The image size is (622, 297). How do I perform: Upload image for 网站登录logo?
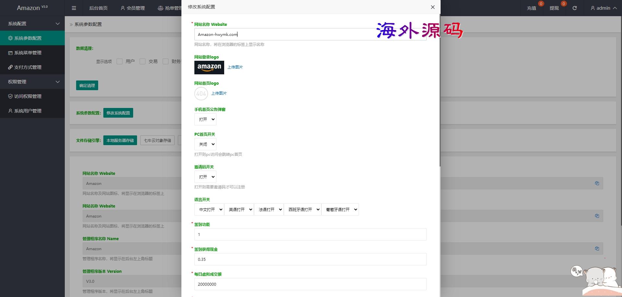coord(235,67)
